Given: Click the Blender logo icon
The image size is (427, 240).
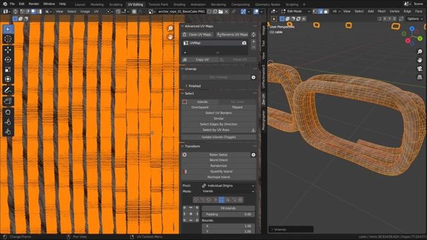Looking at the screenshot, I should point(5,4).
